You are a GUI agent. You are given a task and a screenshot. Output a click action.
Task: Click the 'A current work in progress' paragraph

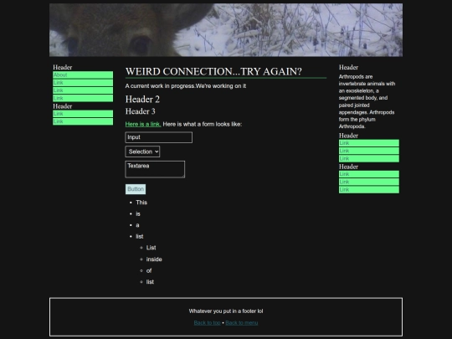click(186, 86)
